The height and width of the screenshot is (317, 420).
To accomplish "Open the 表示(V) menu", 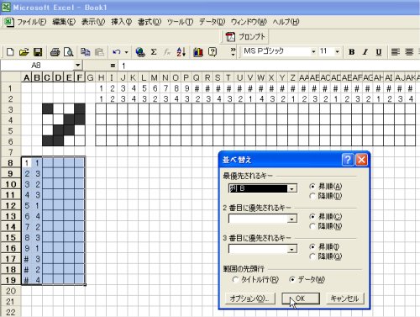I will point(93,22).
